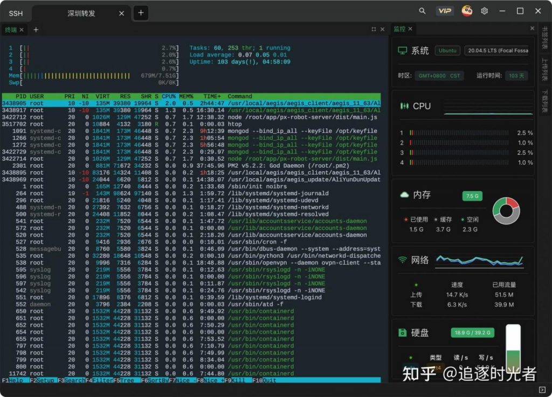
Task: Open the search magnifier in title bar
Action: coord(422,11)
